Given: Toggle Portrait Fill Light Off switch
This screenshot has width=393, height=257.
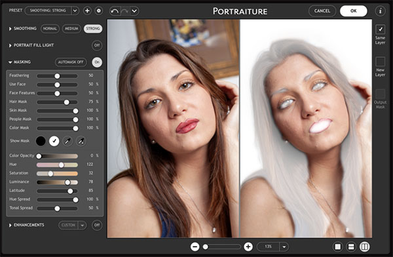Looking at the screenshot, I should tap(97, 45).
